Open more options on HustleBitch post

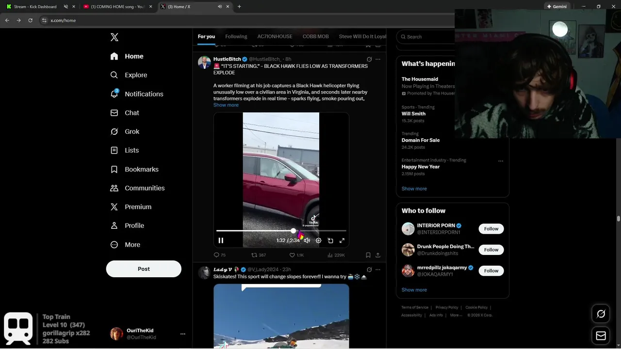point(378,59)
